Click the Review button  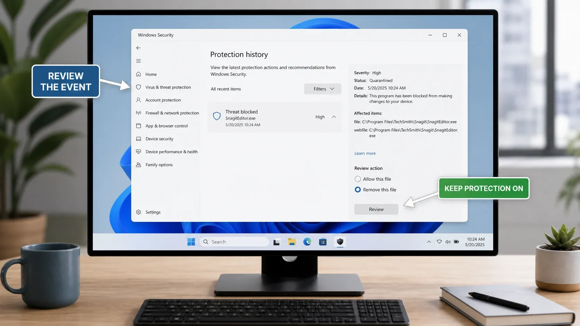tap(376, 209)
